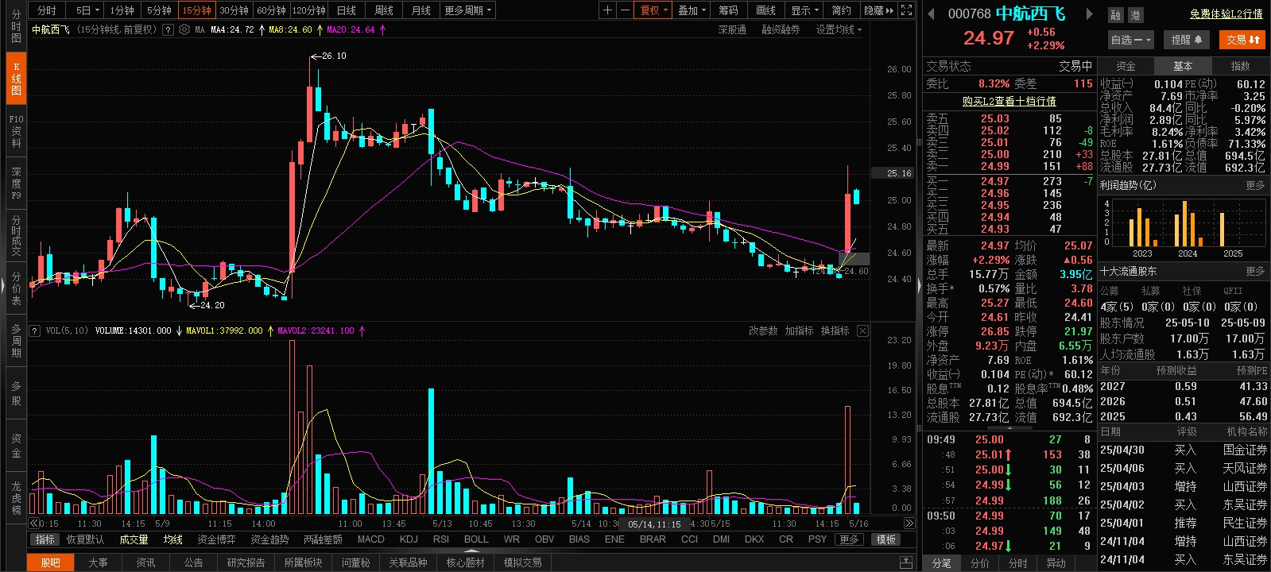
Task: Click 融 margin trading badge
Action: [1116, 15]
